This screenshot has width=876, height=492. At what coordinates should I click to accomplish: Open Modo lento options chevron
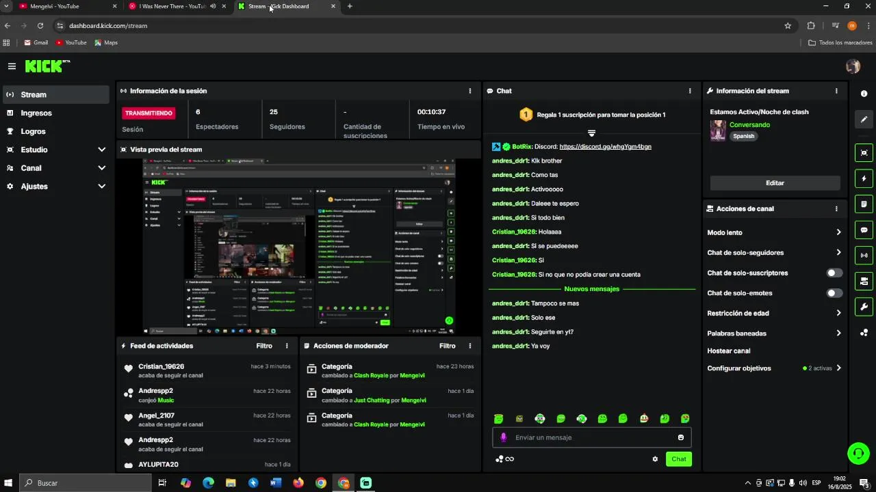click(x=838, y=233)
